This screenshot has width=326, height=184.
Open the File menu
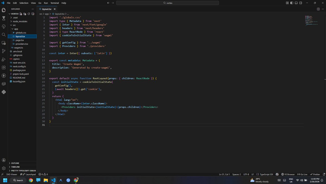[8, 3]
